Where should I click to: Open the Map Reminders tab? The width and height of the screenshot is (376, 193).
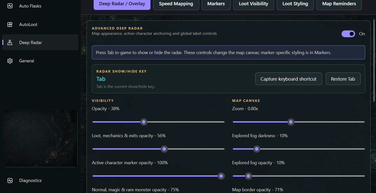pos(339,4)
